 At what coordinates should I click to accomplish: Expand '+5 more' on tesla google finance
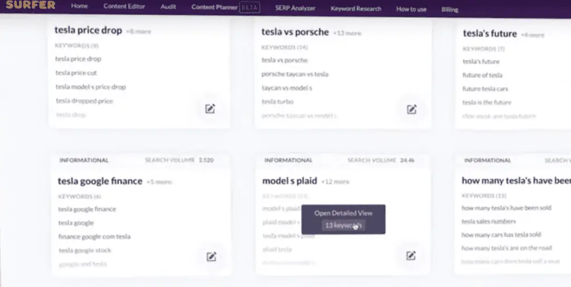[159, 182]
